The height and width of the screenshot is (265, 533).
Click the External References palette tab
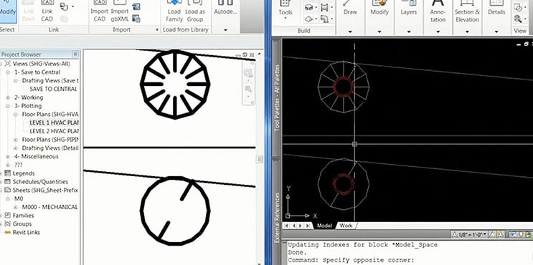[x=278, y=217]
